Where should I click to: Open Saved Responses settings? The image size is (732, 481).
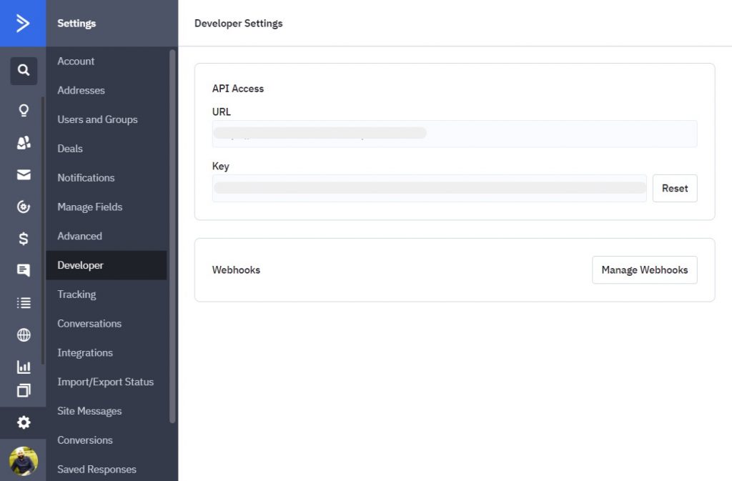[97, 470]
